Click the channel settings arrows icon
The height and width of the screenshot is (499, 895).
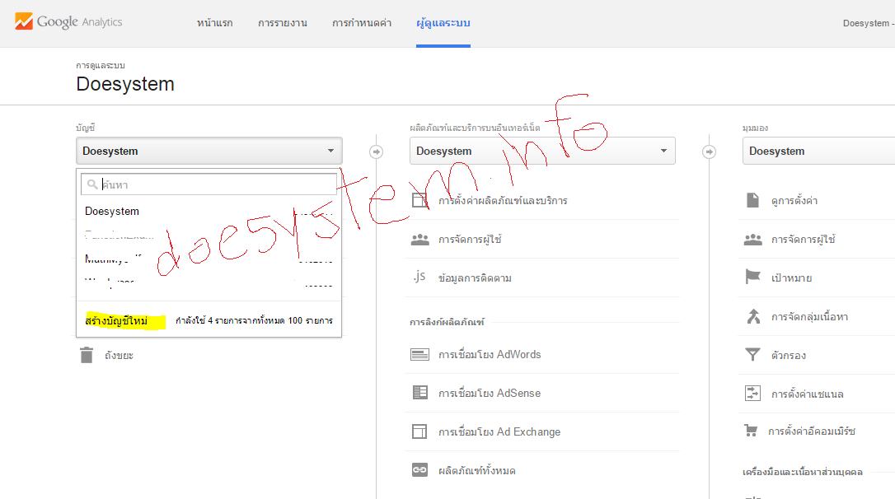point(753,393)
